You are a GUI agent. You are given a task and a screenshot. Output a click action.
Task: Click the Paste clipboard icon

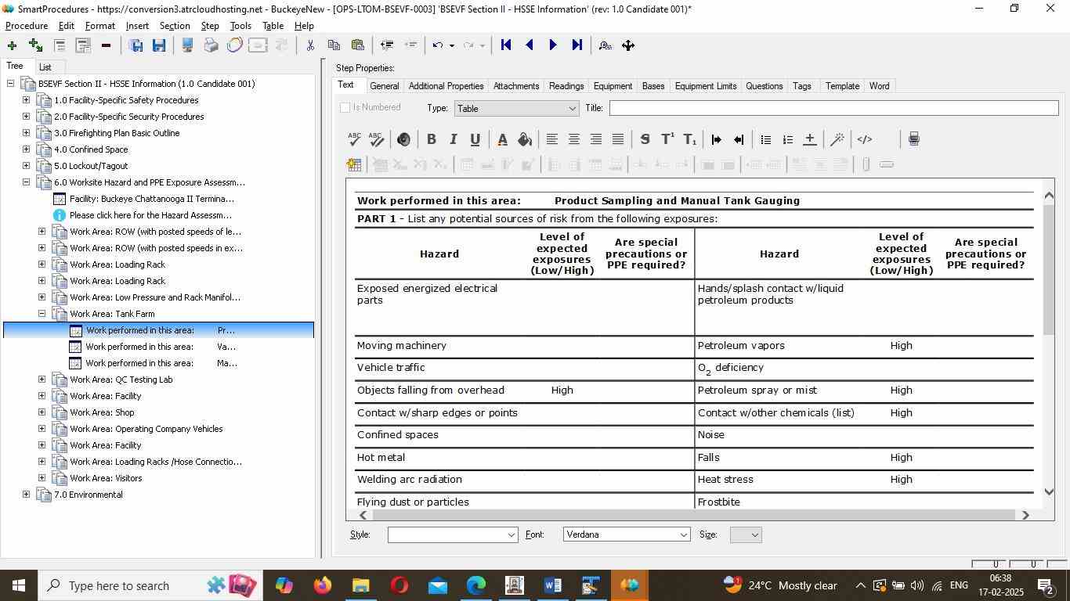pos(358,45)
